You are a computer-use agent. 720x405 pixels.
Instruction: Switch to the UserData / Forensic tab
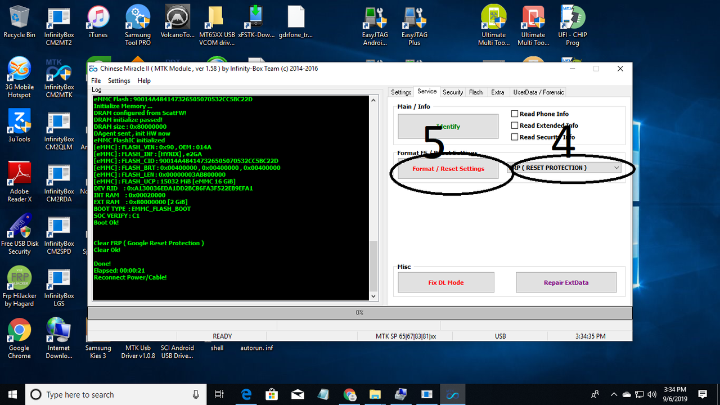(x=538, y=92)
